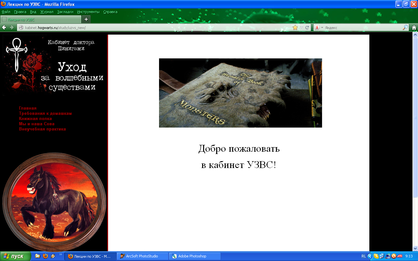Image resolution: width=418 pixels, height=261 pixels.
Task: Switch to Adobe Photoshop taskbar button
Action: [x=195, y=256]
